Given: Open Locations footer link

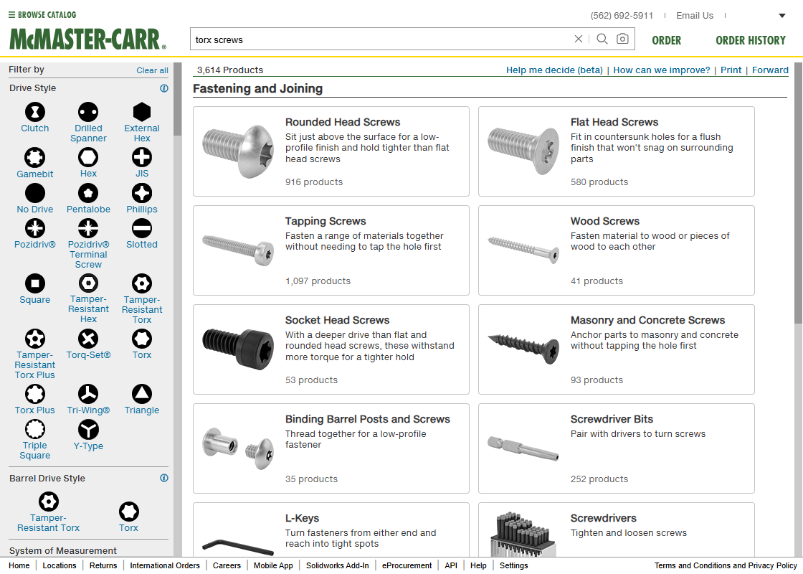Looking at the screenshot, I should pyautogui.click(x=60, y=565).
